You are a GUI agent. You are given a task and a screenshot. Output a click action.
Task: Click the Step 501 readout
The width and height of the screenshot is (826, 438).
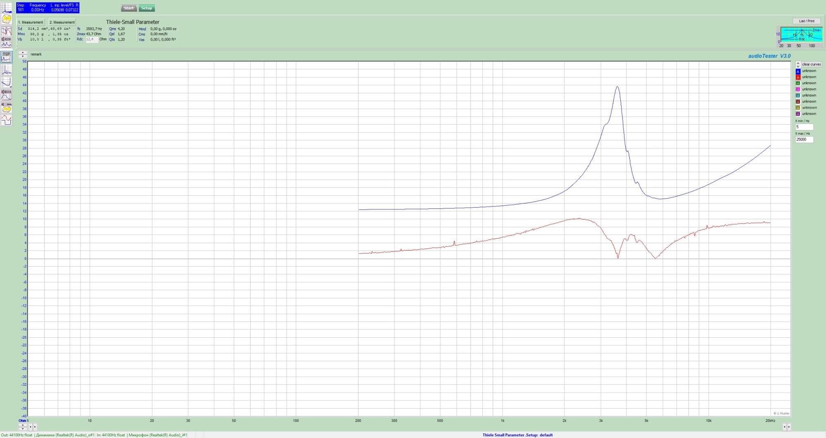pyautogui.click(x=21, y=8)
